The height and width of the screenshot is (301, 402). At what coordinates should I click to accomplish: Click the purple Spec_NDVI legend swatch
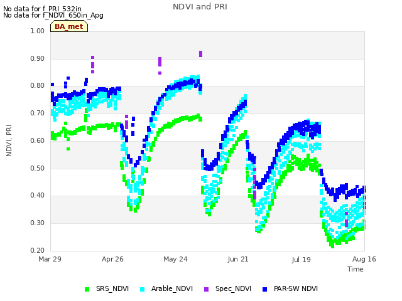(207, 289)
